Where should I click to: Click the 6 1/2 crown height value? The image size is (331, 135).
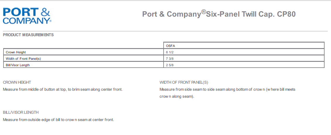click(x=170, y=52)
